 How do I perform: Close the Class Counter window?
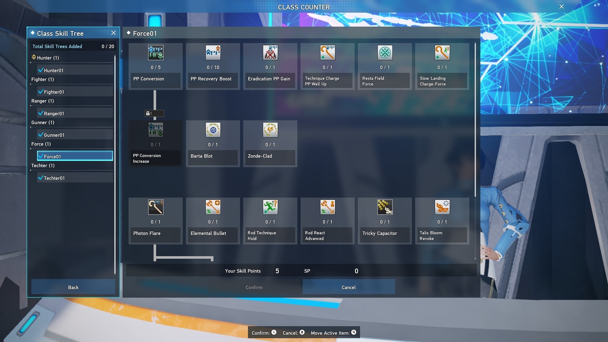[561, 7]
